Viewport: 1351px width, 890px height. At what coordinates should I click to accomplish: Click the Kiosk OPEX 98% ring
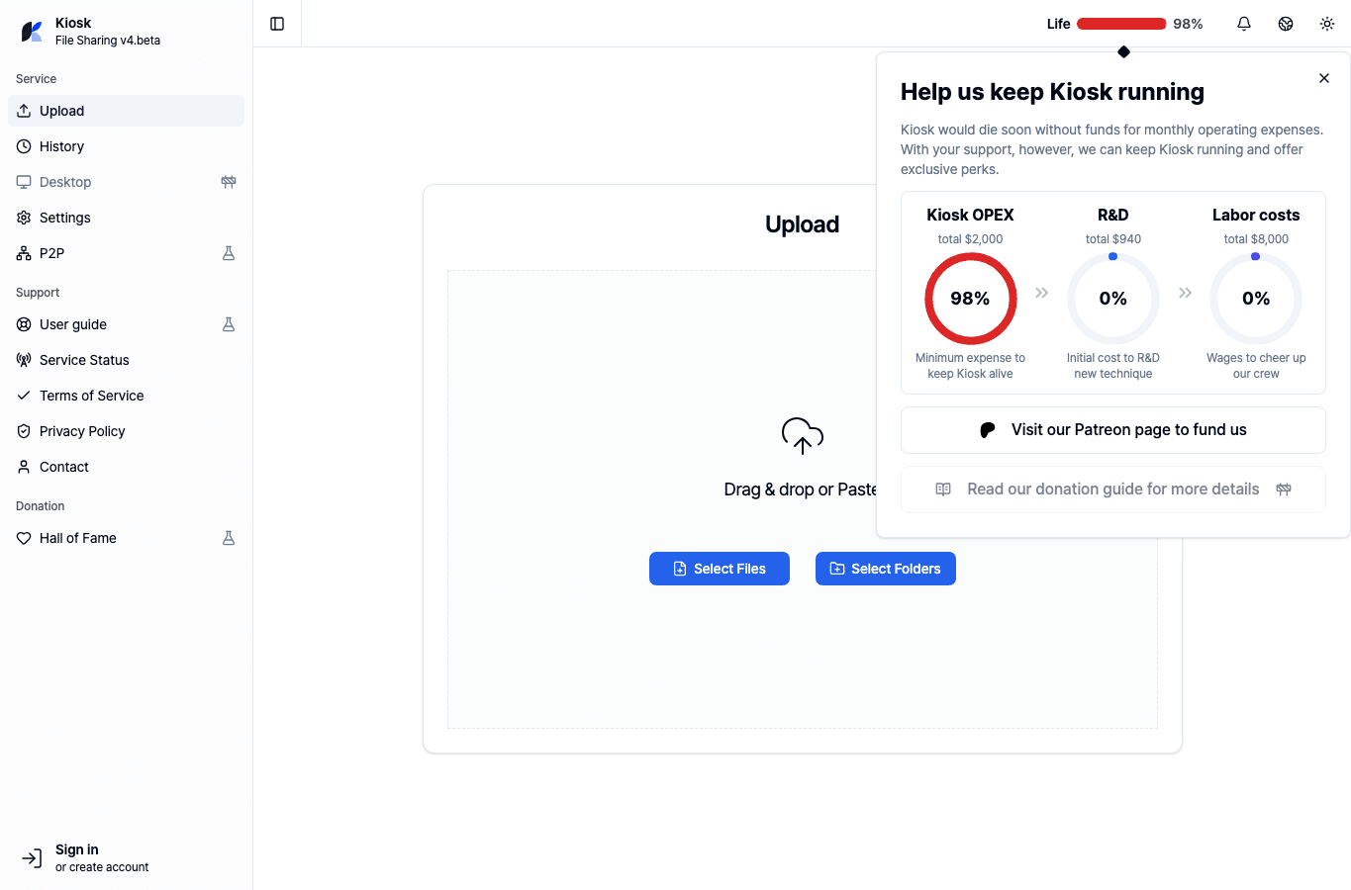pos(970,299)
